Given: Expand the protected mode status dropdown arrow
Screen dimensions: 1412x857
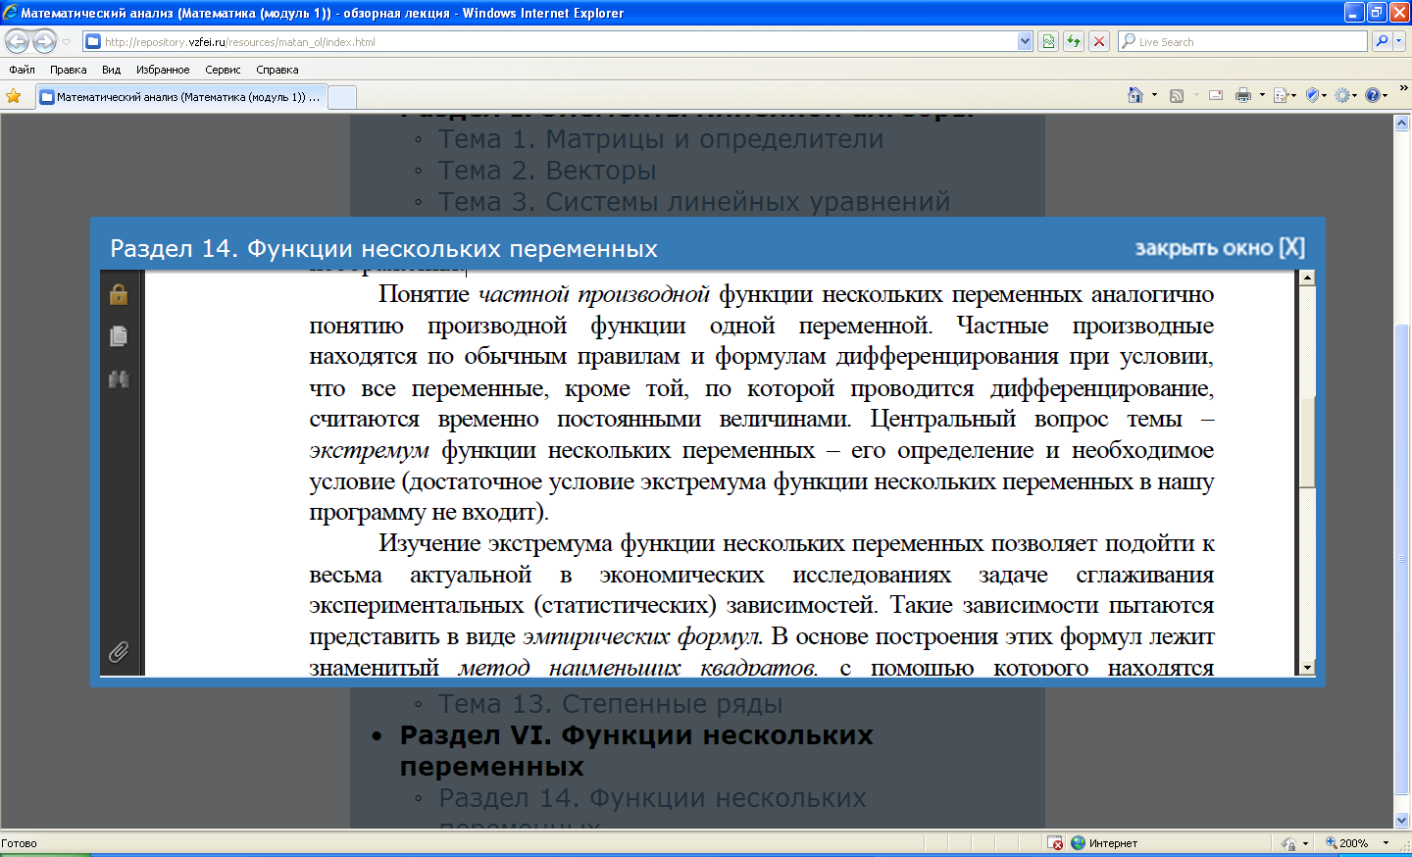Looking at the screenshot, I should pos(1305,843).
